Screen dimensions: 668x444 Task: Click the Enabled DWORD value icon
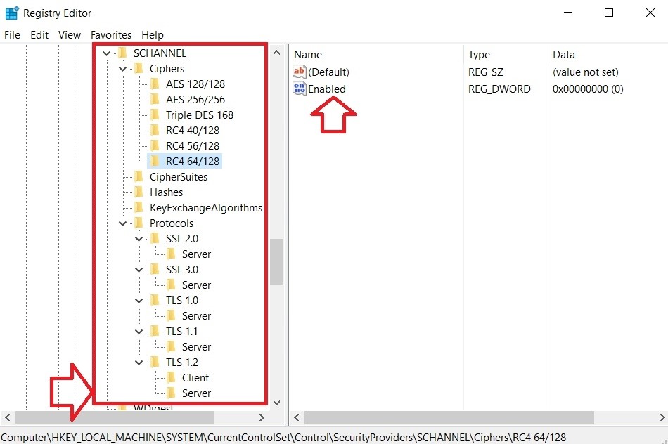(300, 89)
